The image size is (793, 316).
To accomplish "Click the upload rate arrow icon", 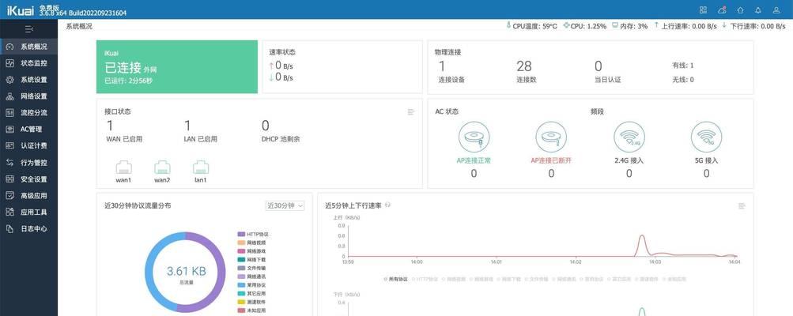I will coord(656,24).
